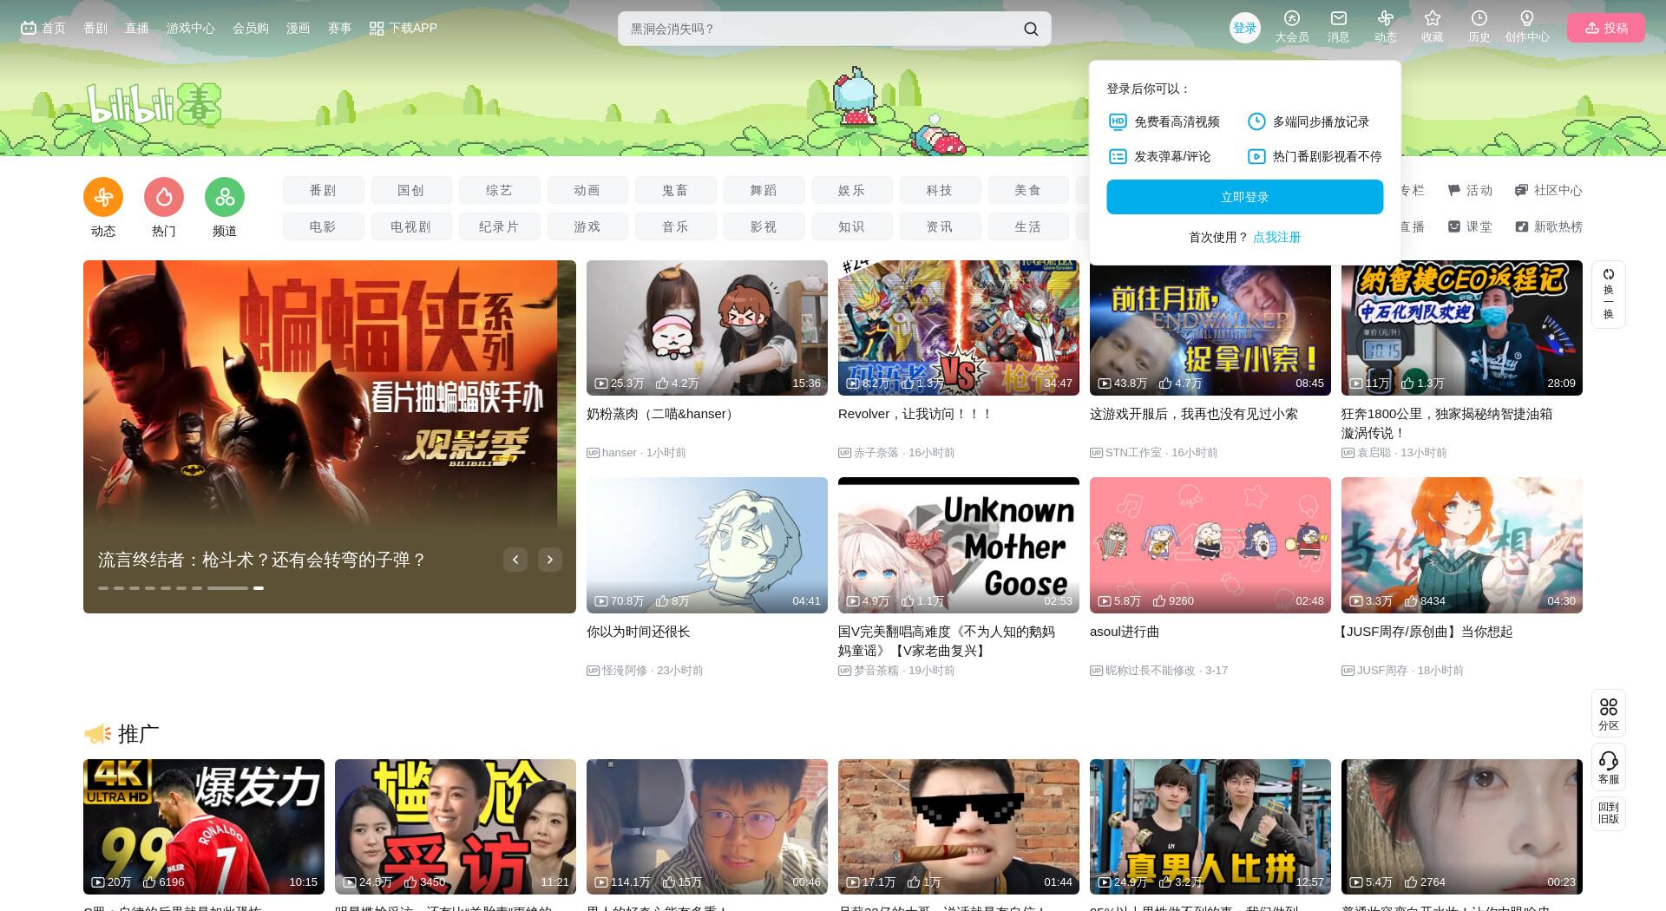Open 漫画 in top navigation
This screenshot has width=1666, height=911.
[x=298, y=28]
